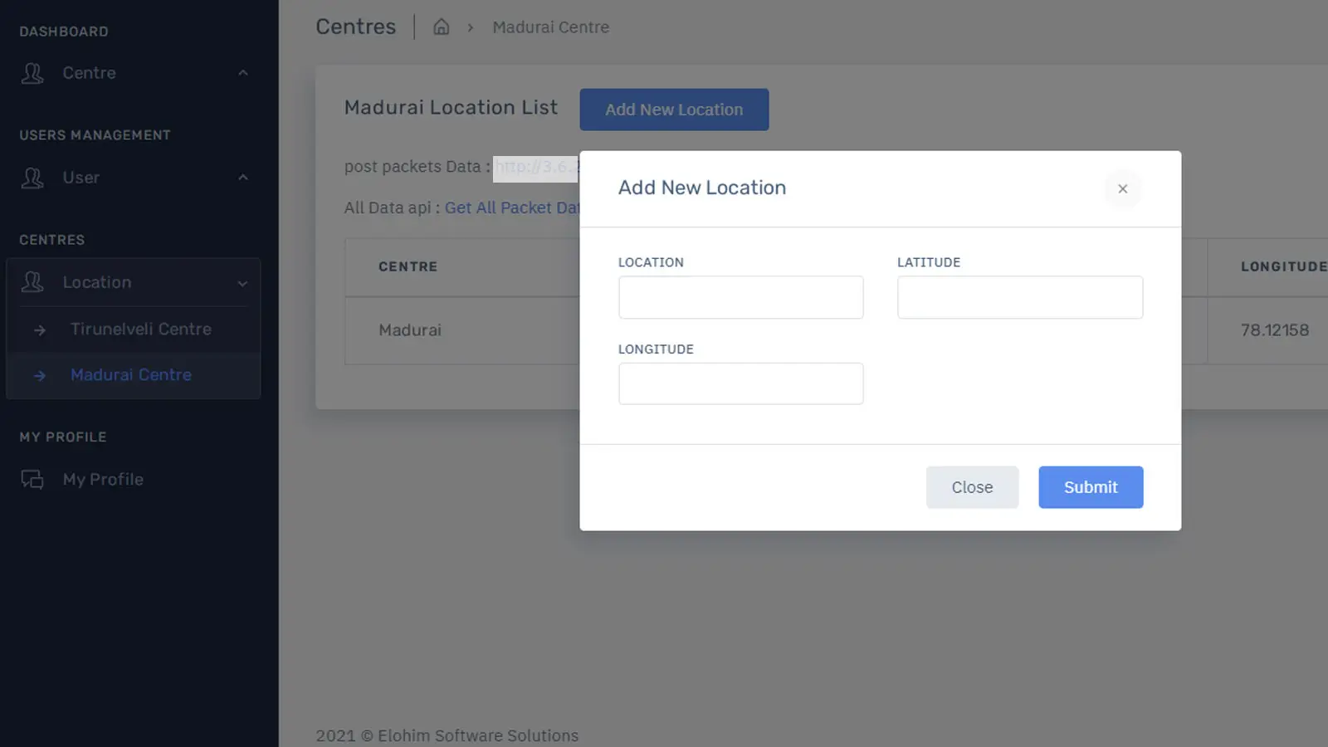Dismiss the dialog with the X icon
Viewport: 1328px width, 747px height.
pos(1122,189)
